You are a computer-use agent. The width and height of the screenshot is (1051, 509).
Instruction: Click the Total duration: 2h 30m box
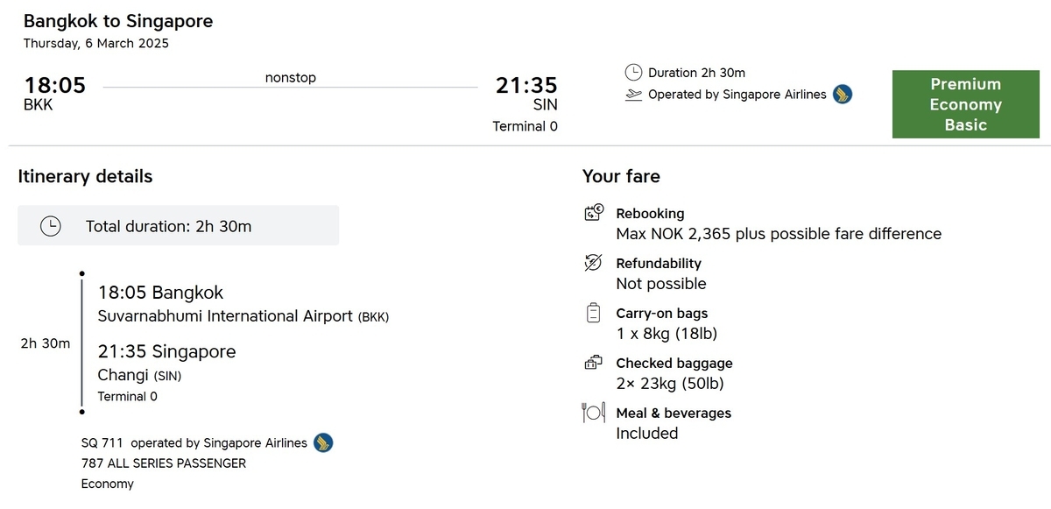pyautogui.click(x=178, y=225)
